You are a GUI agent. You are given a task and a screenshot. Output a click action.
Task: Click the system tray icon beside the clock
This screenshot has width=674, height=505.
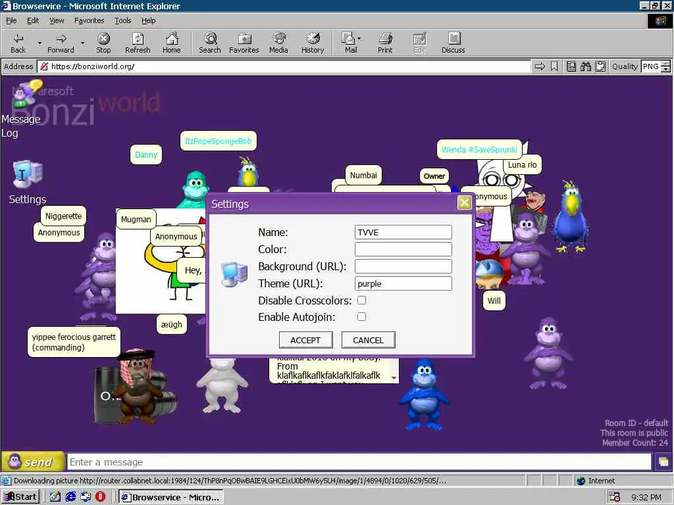click(x=615, y=497)
